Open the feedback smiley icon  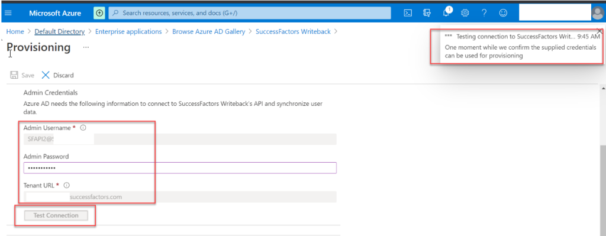click(x=503, y=13)
